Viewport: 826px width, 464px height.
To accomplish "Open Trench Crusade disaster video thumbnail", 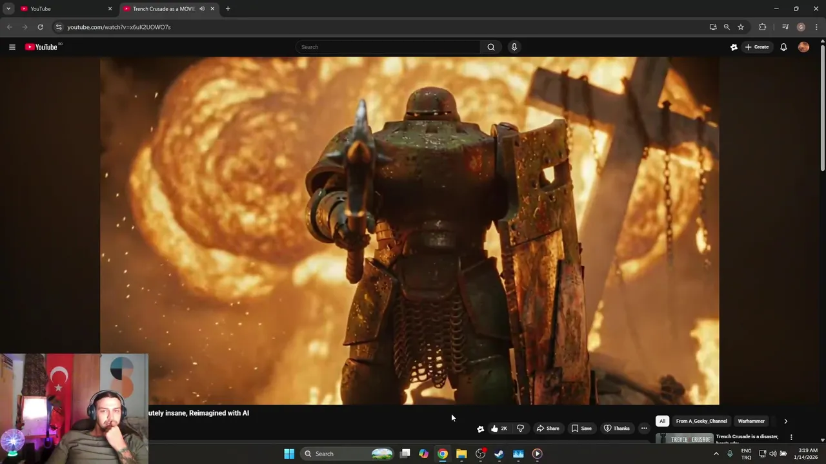I will (x=683, y=439).
